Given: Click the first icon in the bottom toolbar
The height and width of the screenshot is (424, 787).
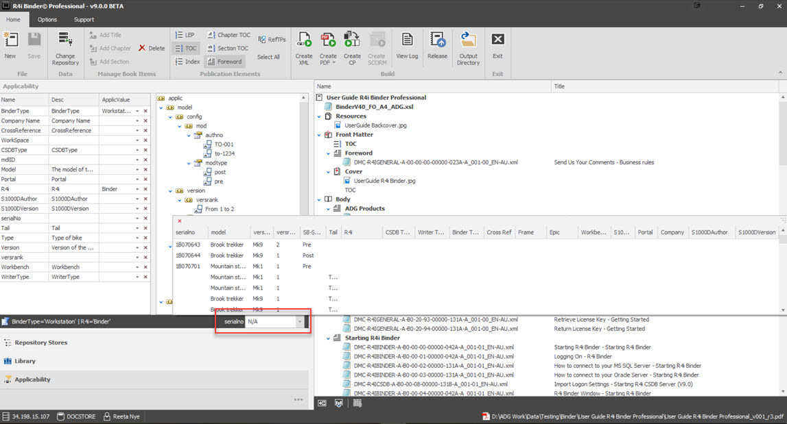Looking at the screenshot, I should coord(322,403).
